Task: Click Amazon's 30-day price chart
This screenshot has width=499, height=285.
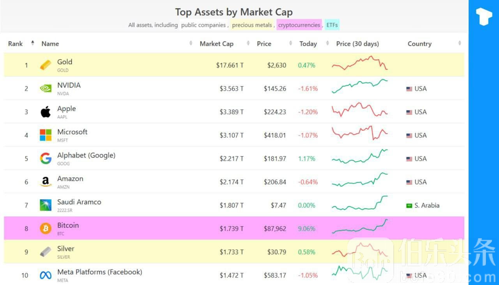Action: click(360, 179)
